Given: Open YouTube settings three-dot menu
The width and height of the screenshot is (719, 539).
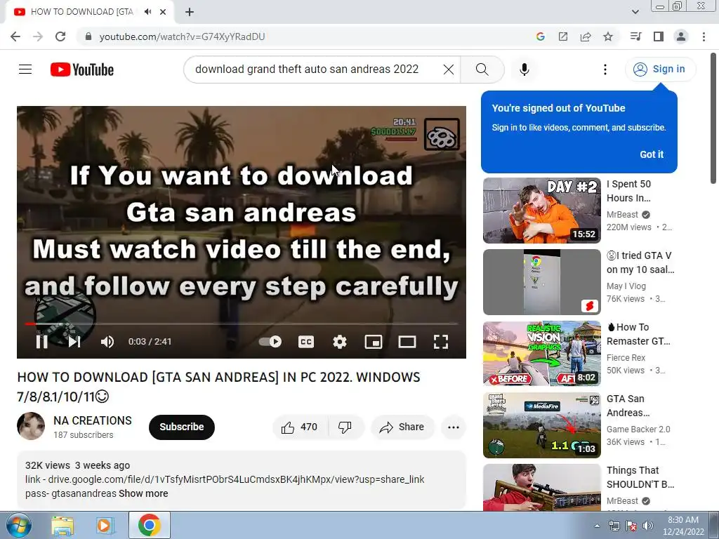Looking at the screenshot, I should [x=605, y=69].
